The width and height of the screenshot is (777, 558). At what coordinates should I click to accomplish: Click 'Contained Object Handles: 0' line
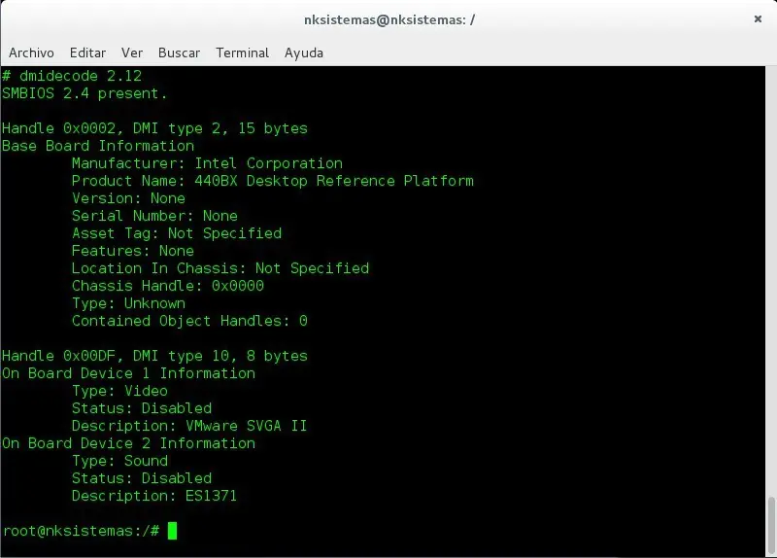pos(189,321)
